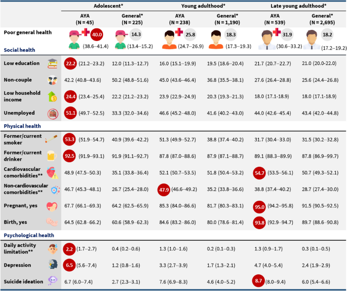Click the red 6.5 depression circle
This screenshot has height=291, width=347.
pyautogui.click(x=69, y=265)
